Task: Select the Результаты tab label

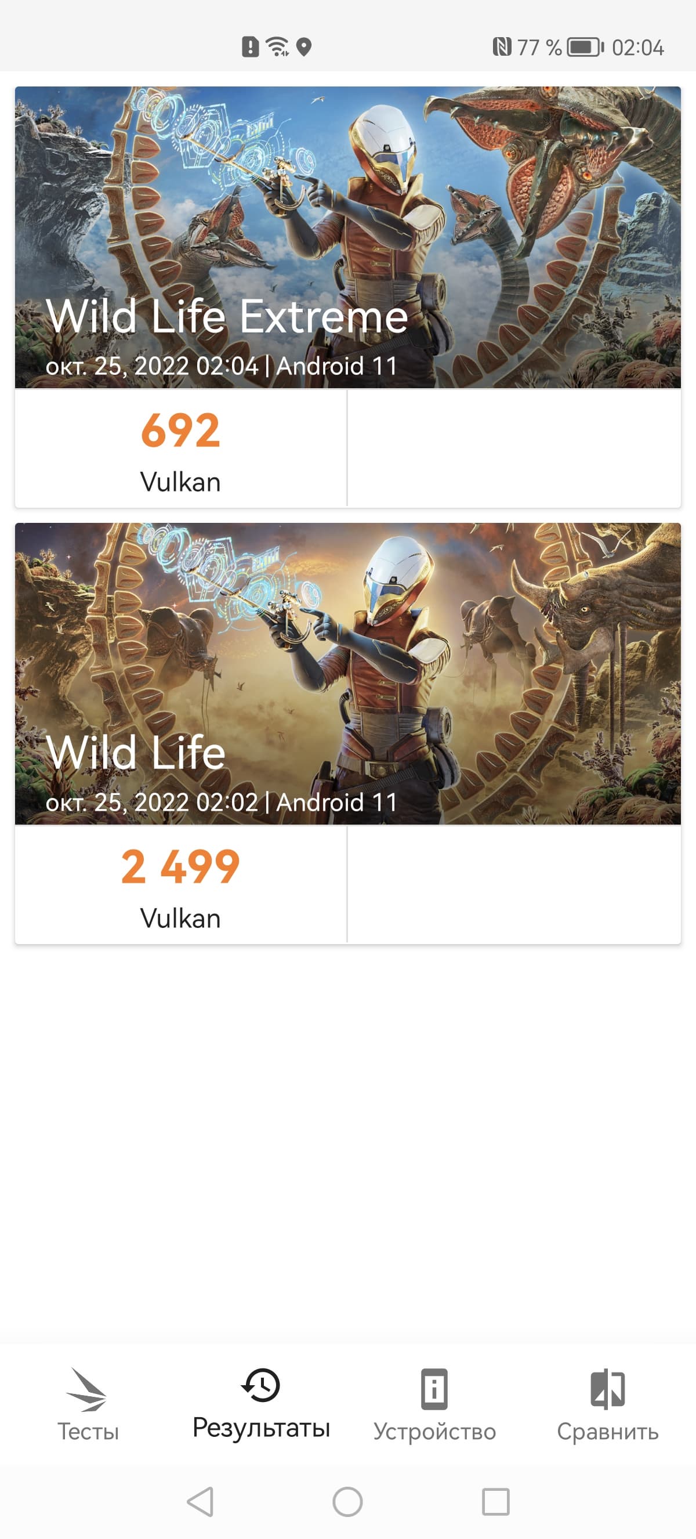Action: click(x=261, y=1428)
